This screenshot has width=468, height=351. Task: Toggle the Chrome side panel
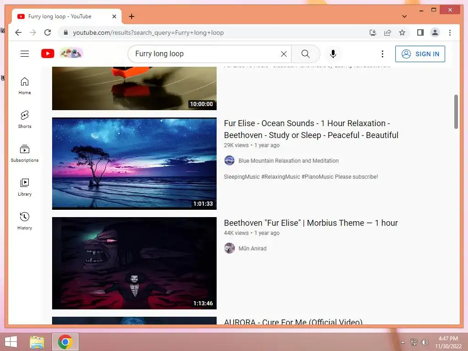(x=420, y=32)
